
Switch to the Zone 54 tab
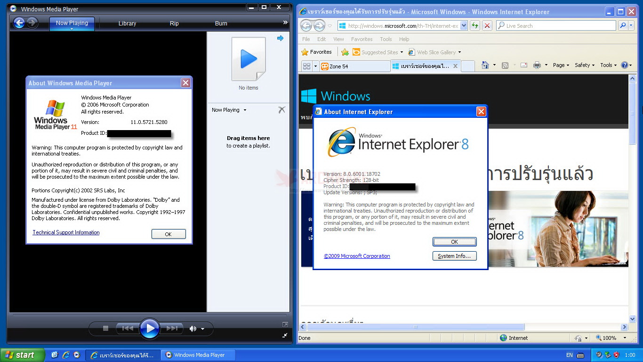[355, 66]
